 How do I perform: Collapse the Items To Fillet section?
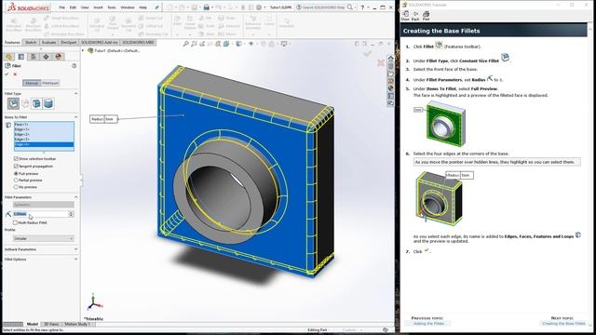tap(75, 117)
